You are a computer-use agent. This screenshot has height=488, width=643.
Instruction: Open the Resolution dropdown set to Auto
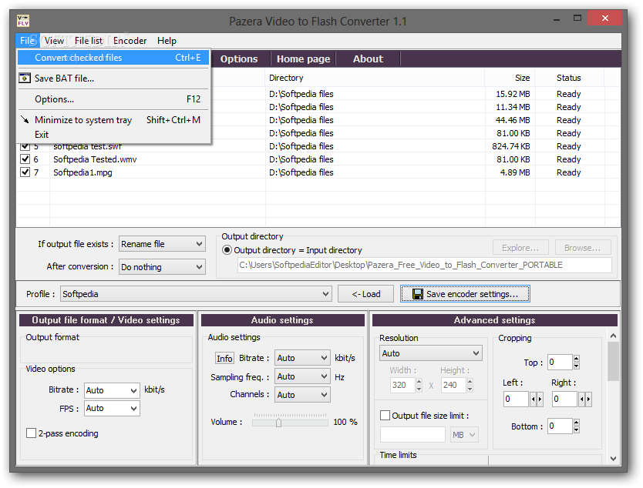click(430, 353)
